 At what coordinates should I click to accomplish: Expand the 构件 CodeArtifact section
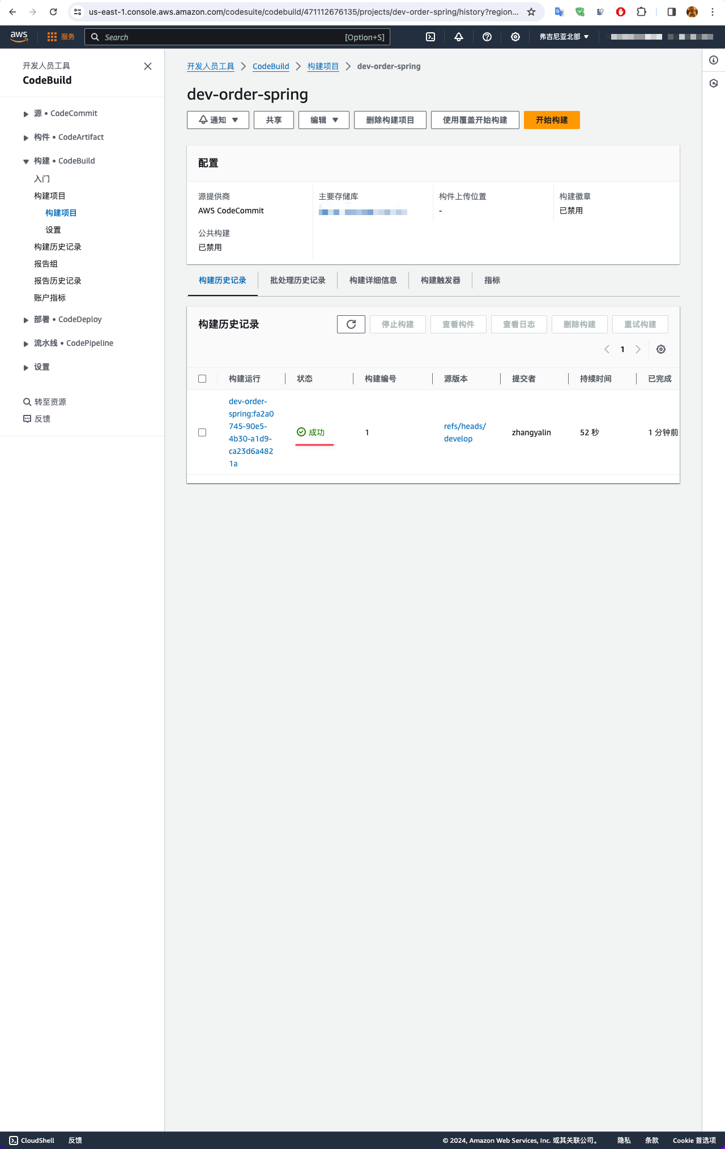click(x=26, y=138)
